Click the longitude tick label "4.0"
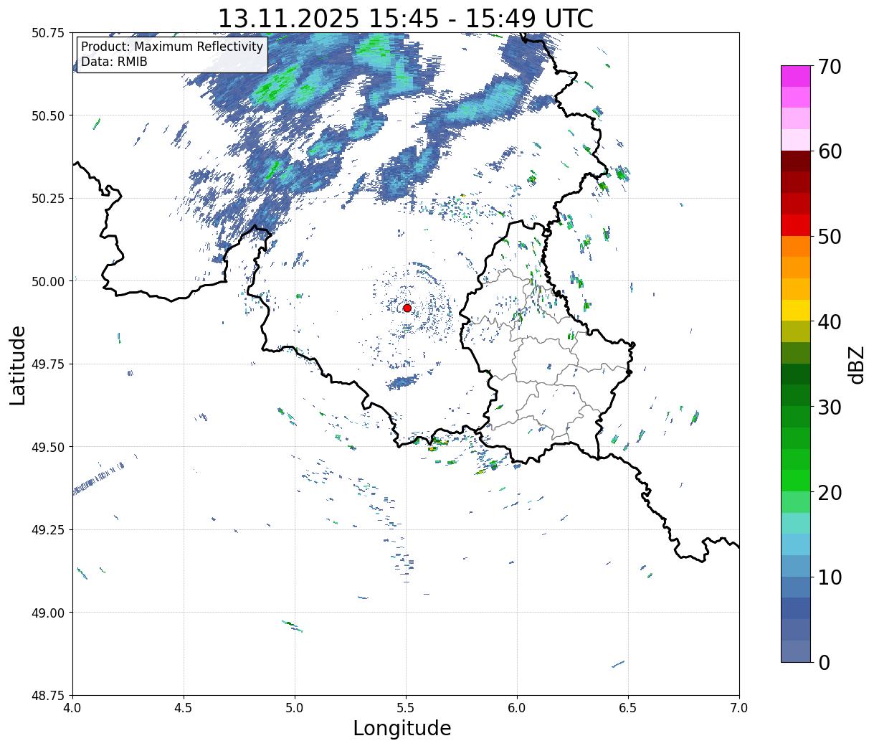Screen dimensions: 874x746 (x=72, y=707)
